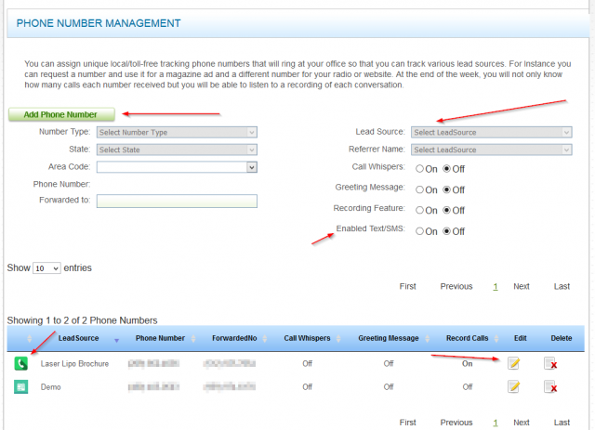Viewport: 595px width, 430px height.
Task: Open the Area Code dropdown
Action: 177,167
